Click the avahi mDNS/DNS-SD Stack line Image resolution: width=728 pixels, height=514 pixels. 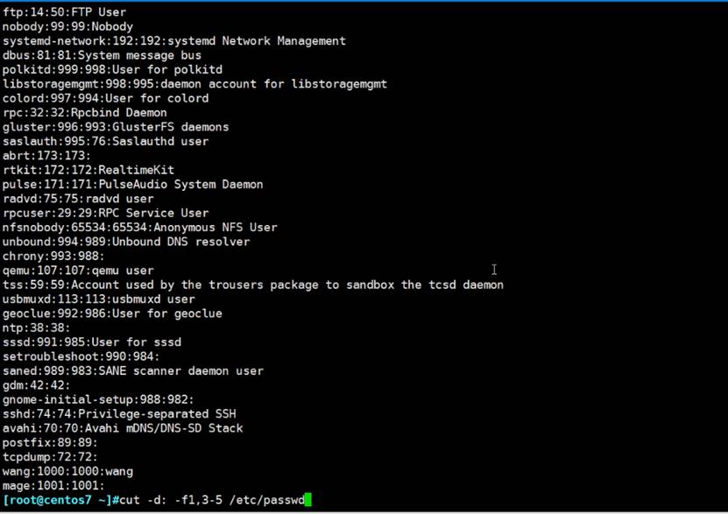click(123, 428)
